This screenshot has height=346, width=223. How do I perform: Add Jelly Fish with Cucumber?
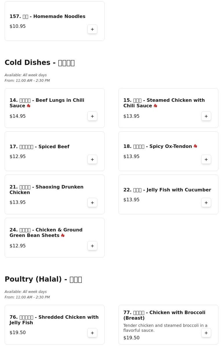[x=206, y=203]
